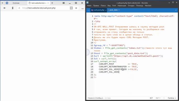Open the Отладка menu
This screenshot has height=101, width=179.
(131, 6)
